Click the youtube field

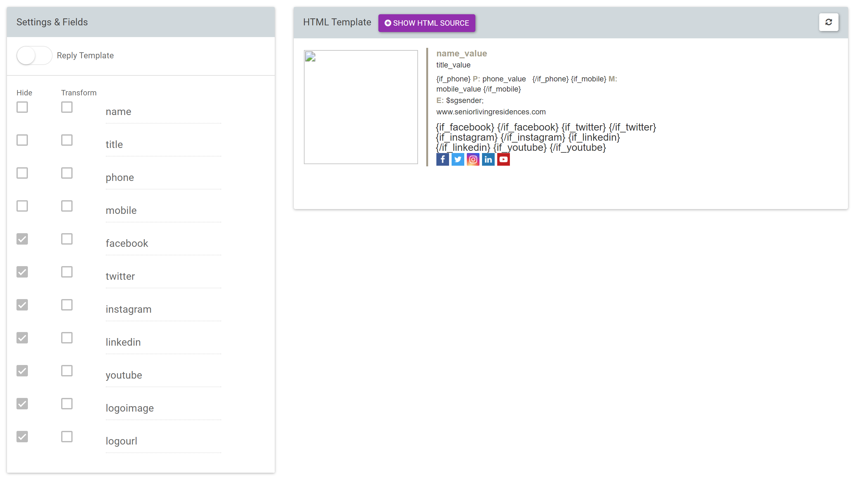[x=163, y=375]
